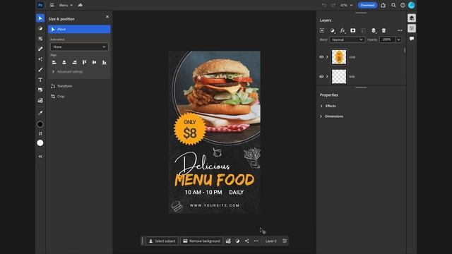Select the Brush tool in left toolbar
The image size is (452, 254).
(x=40, y=69)
